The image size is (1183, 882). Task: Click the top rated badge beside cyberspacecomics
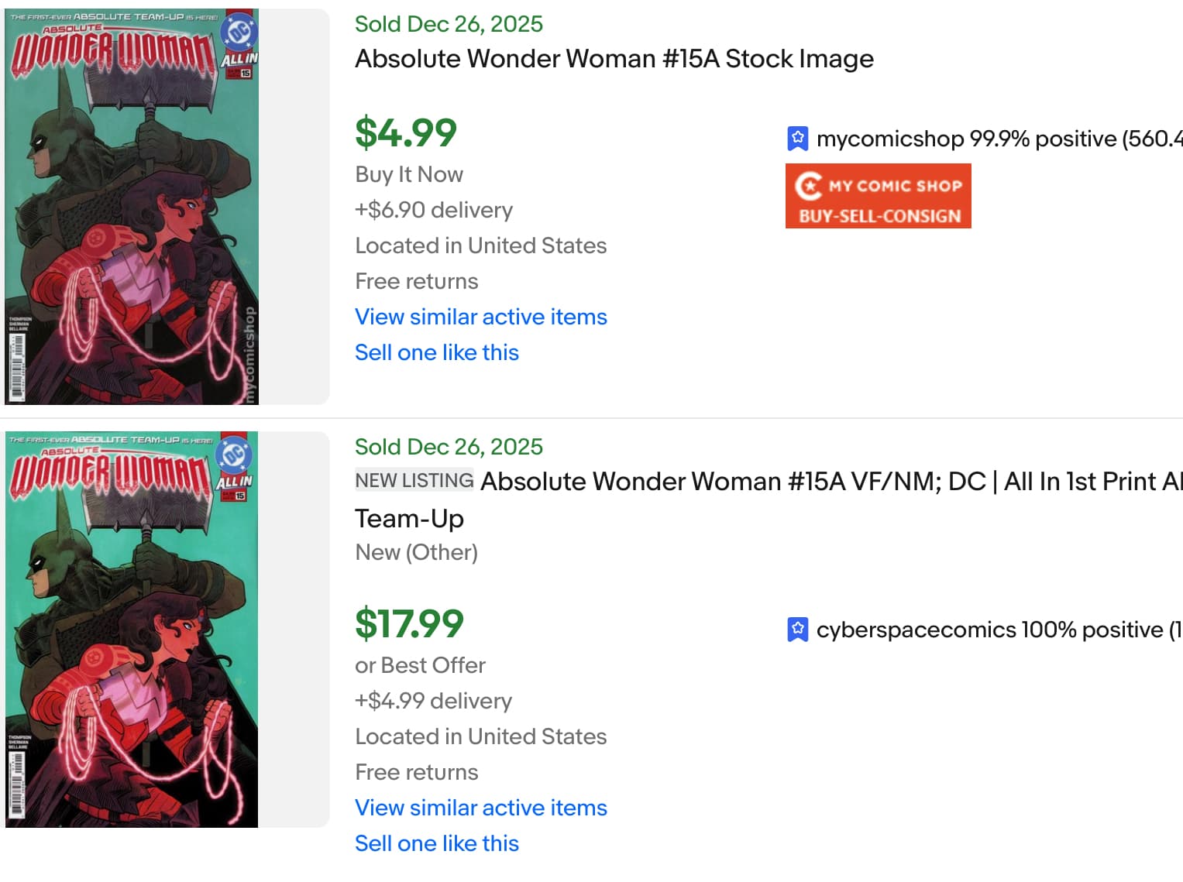797,630
